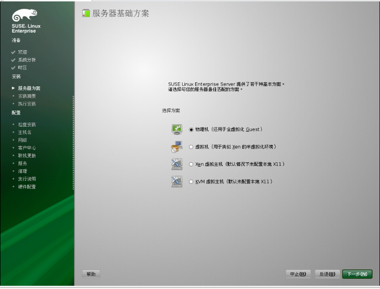Image resolution: width=380 pixels, height=289 pixels.
Task: Click the 后退(B) button
Action: coord(327,274)
